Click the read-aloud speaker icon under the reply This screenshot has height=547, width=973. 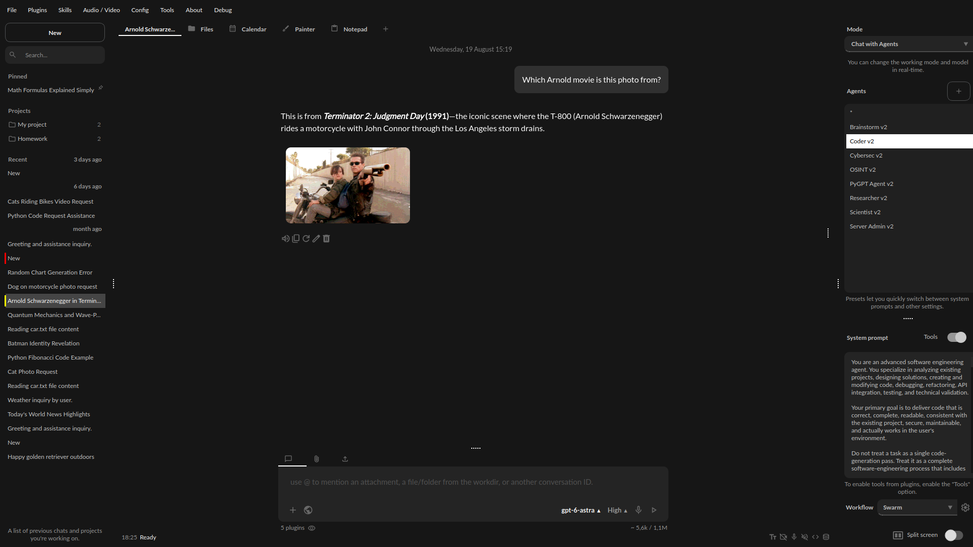point(285,239)
